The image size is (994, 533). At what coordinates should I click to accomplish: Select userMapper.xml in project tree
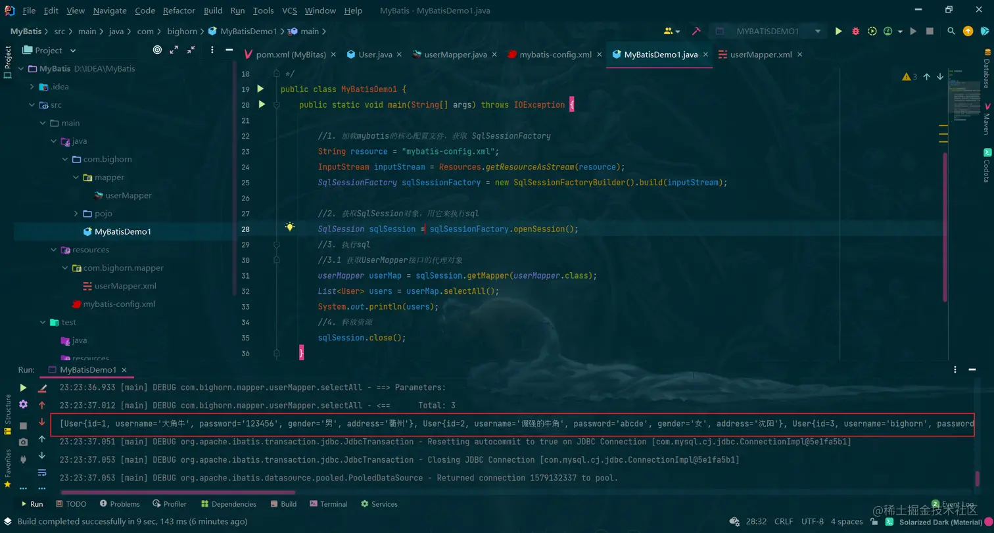point(119,286)
